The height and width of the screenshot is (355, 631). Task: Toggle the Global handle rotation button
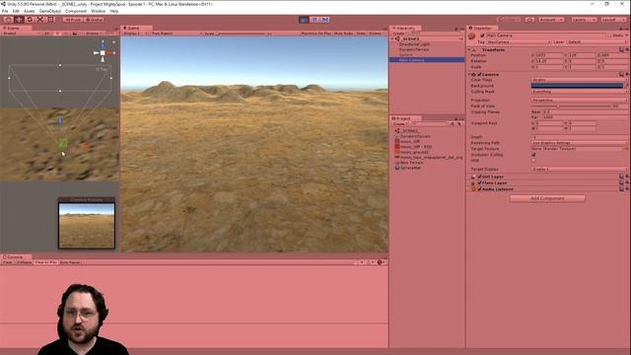coord(95,20)
